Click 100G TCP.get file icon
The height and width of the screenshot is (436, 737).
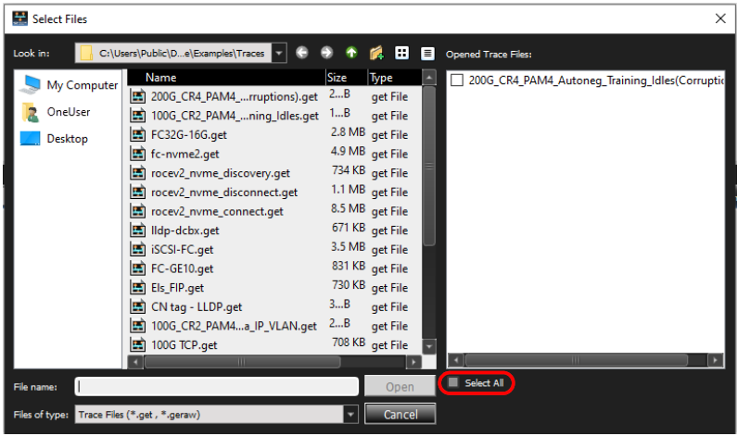[x=138, y=345]
